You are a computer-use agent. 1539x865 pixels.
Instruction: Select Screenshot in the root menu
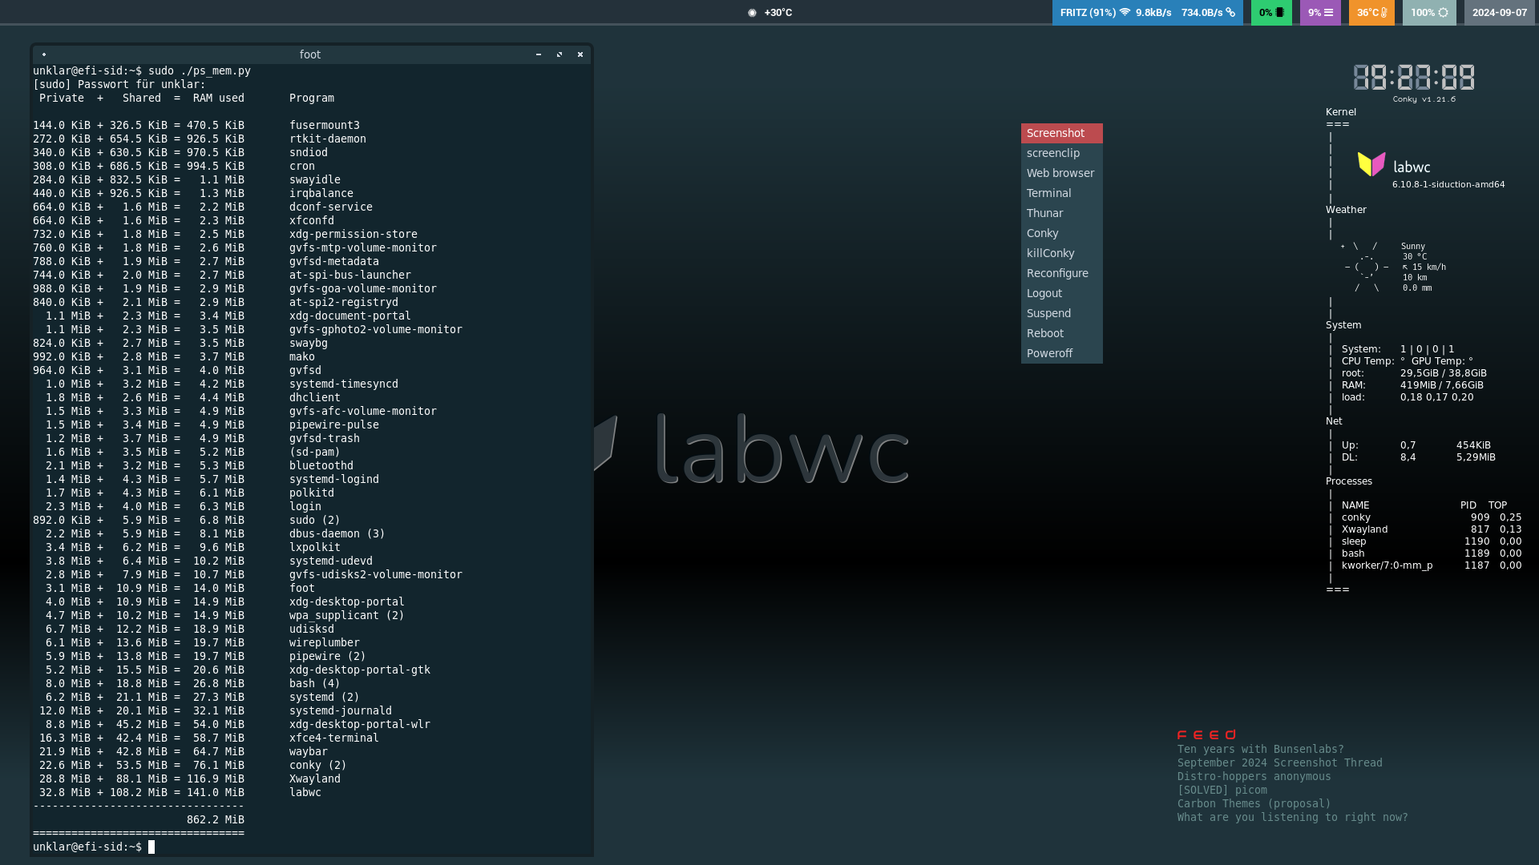[x=1061, y=133]
